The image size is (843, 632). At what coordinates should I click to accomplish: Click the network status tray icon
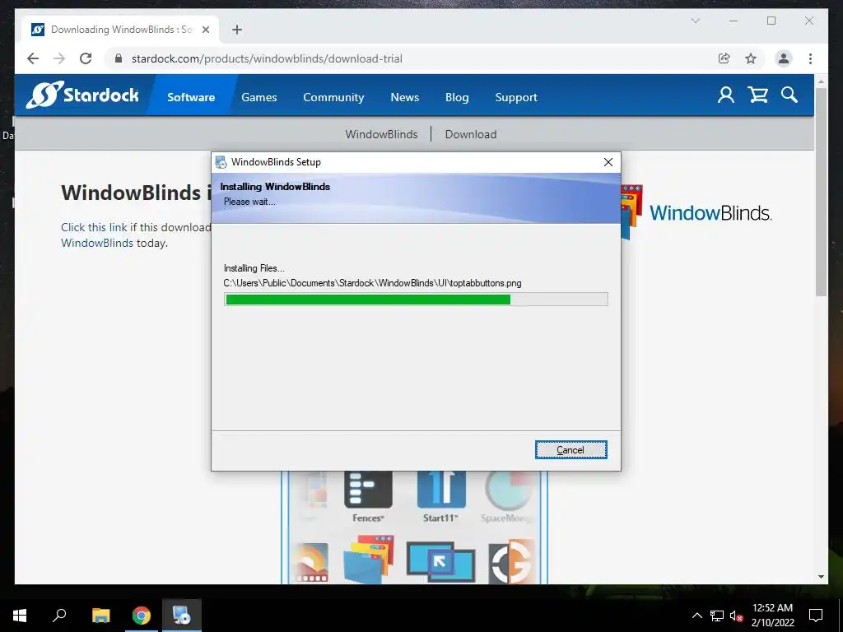tap(717, 616)
